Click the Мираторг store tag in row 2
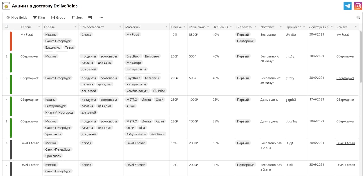This screenshot has height=176, width=363. coord(134,63)
